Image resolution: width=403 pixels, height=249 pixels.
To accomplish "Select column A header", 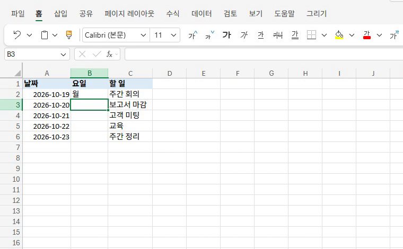I will click(x=47, y=74).
